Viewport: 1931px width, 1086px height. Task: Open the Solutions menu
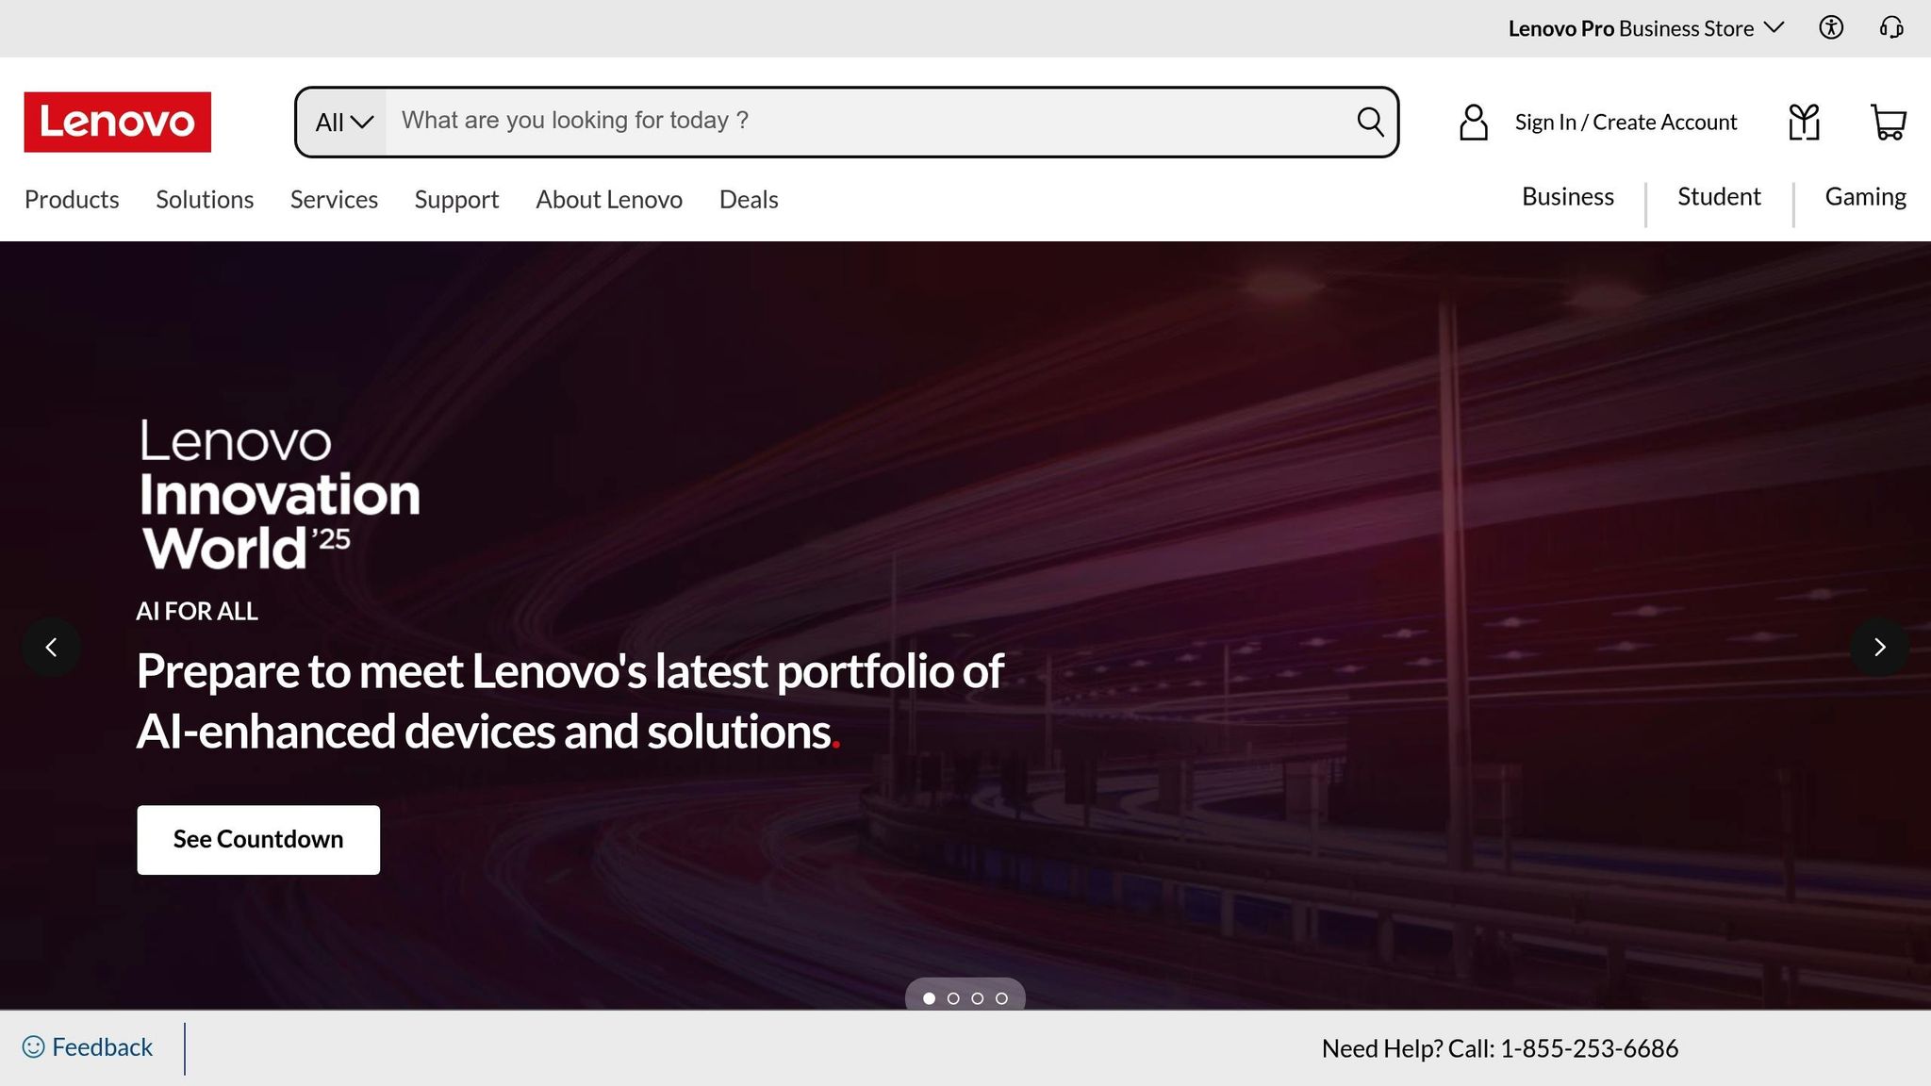pos(205,200)
